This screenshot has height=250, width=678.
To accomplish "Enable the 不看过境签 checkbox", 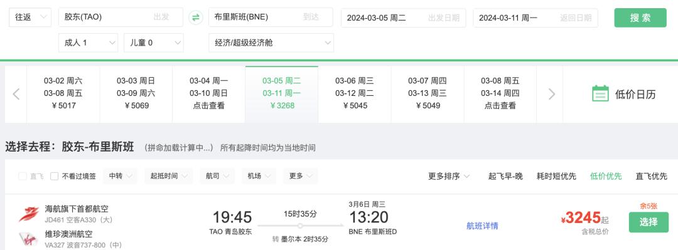I will click(x=54, y=176).
